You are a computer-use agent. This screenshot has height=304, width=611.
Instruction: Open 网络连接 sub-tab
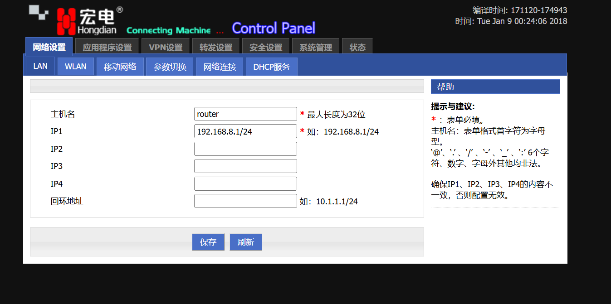[x=220, y=67]
